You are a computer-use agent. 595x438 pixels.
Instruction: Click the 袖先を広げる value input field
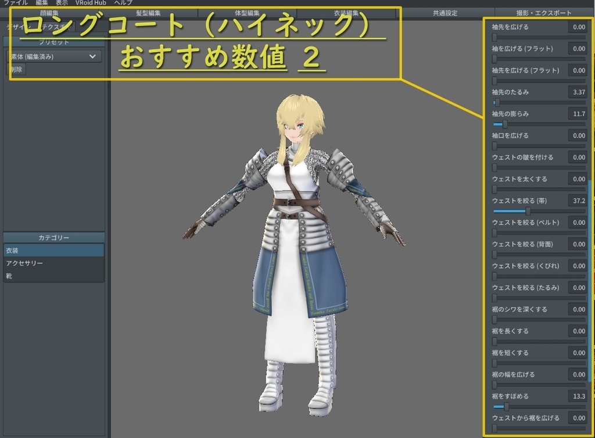click(x=578, y=26)
